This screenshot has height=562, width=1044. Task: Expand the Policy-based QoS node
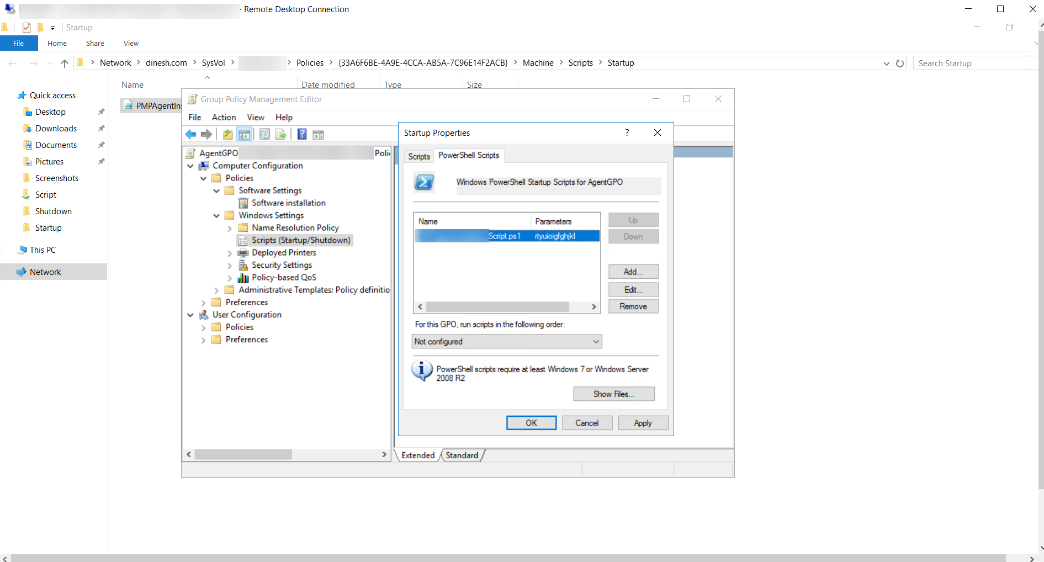click(x=230, y=278)
